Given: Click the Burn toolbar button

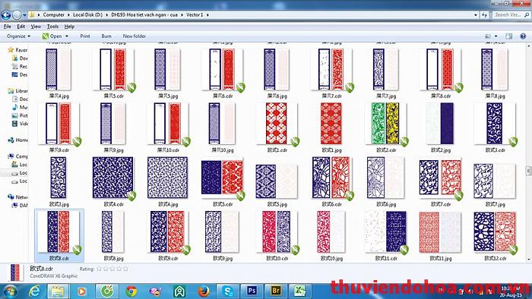Looking at the screenshot, I should (x=106, y=36).
